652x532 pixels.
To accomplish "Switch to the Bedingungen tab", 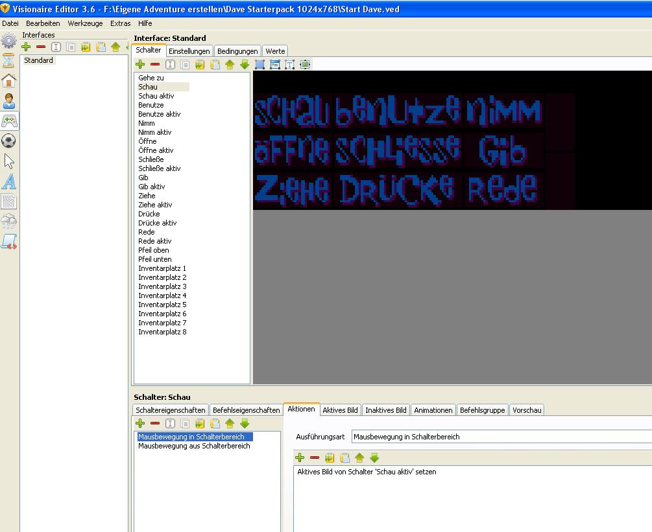I will pos(237,51).
